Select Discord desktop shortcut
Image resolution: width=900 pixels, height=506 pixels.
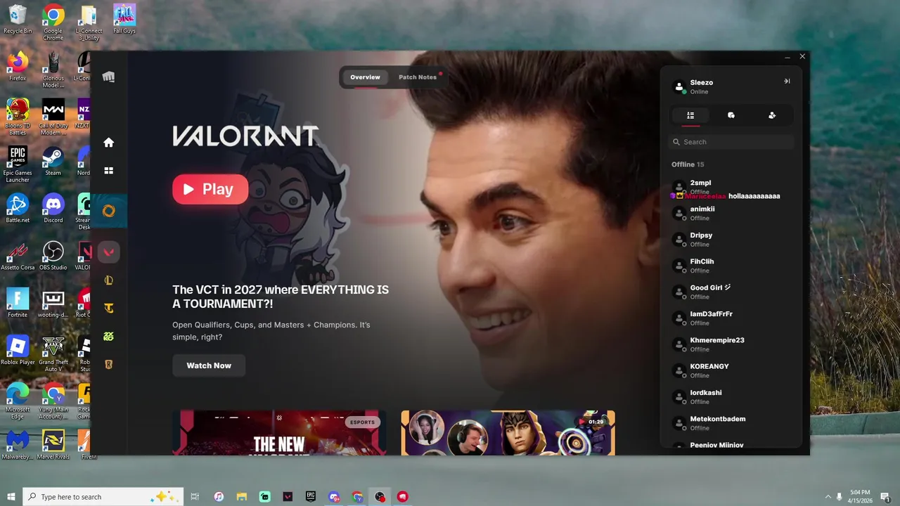point(53,208)
